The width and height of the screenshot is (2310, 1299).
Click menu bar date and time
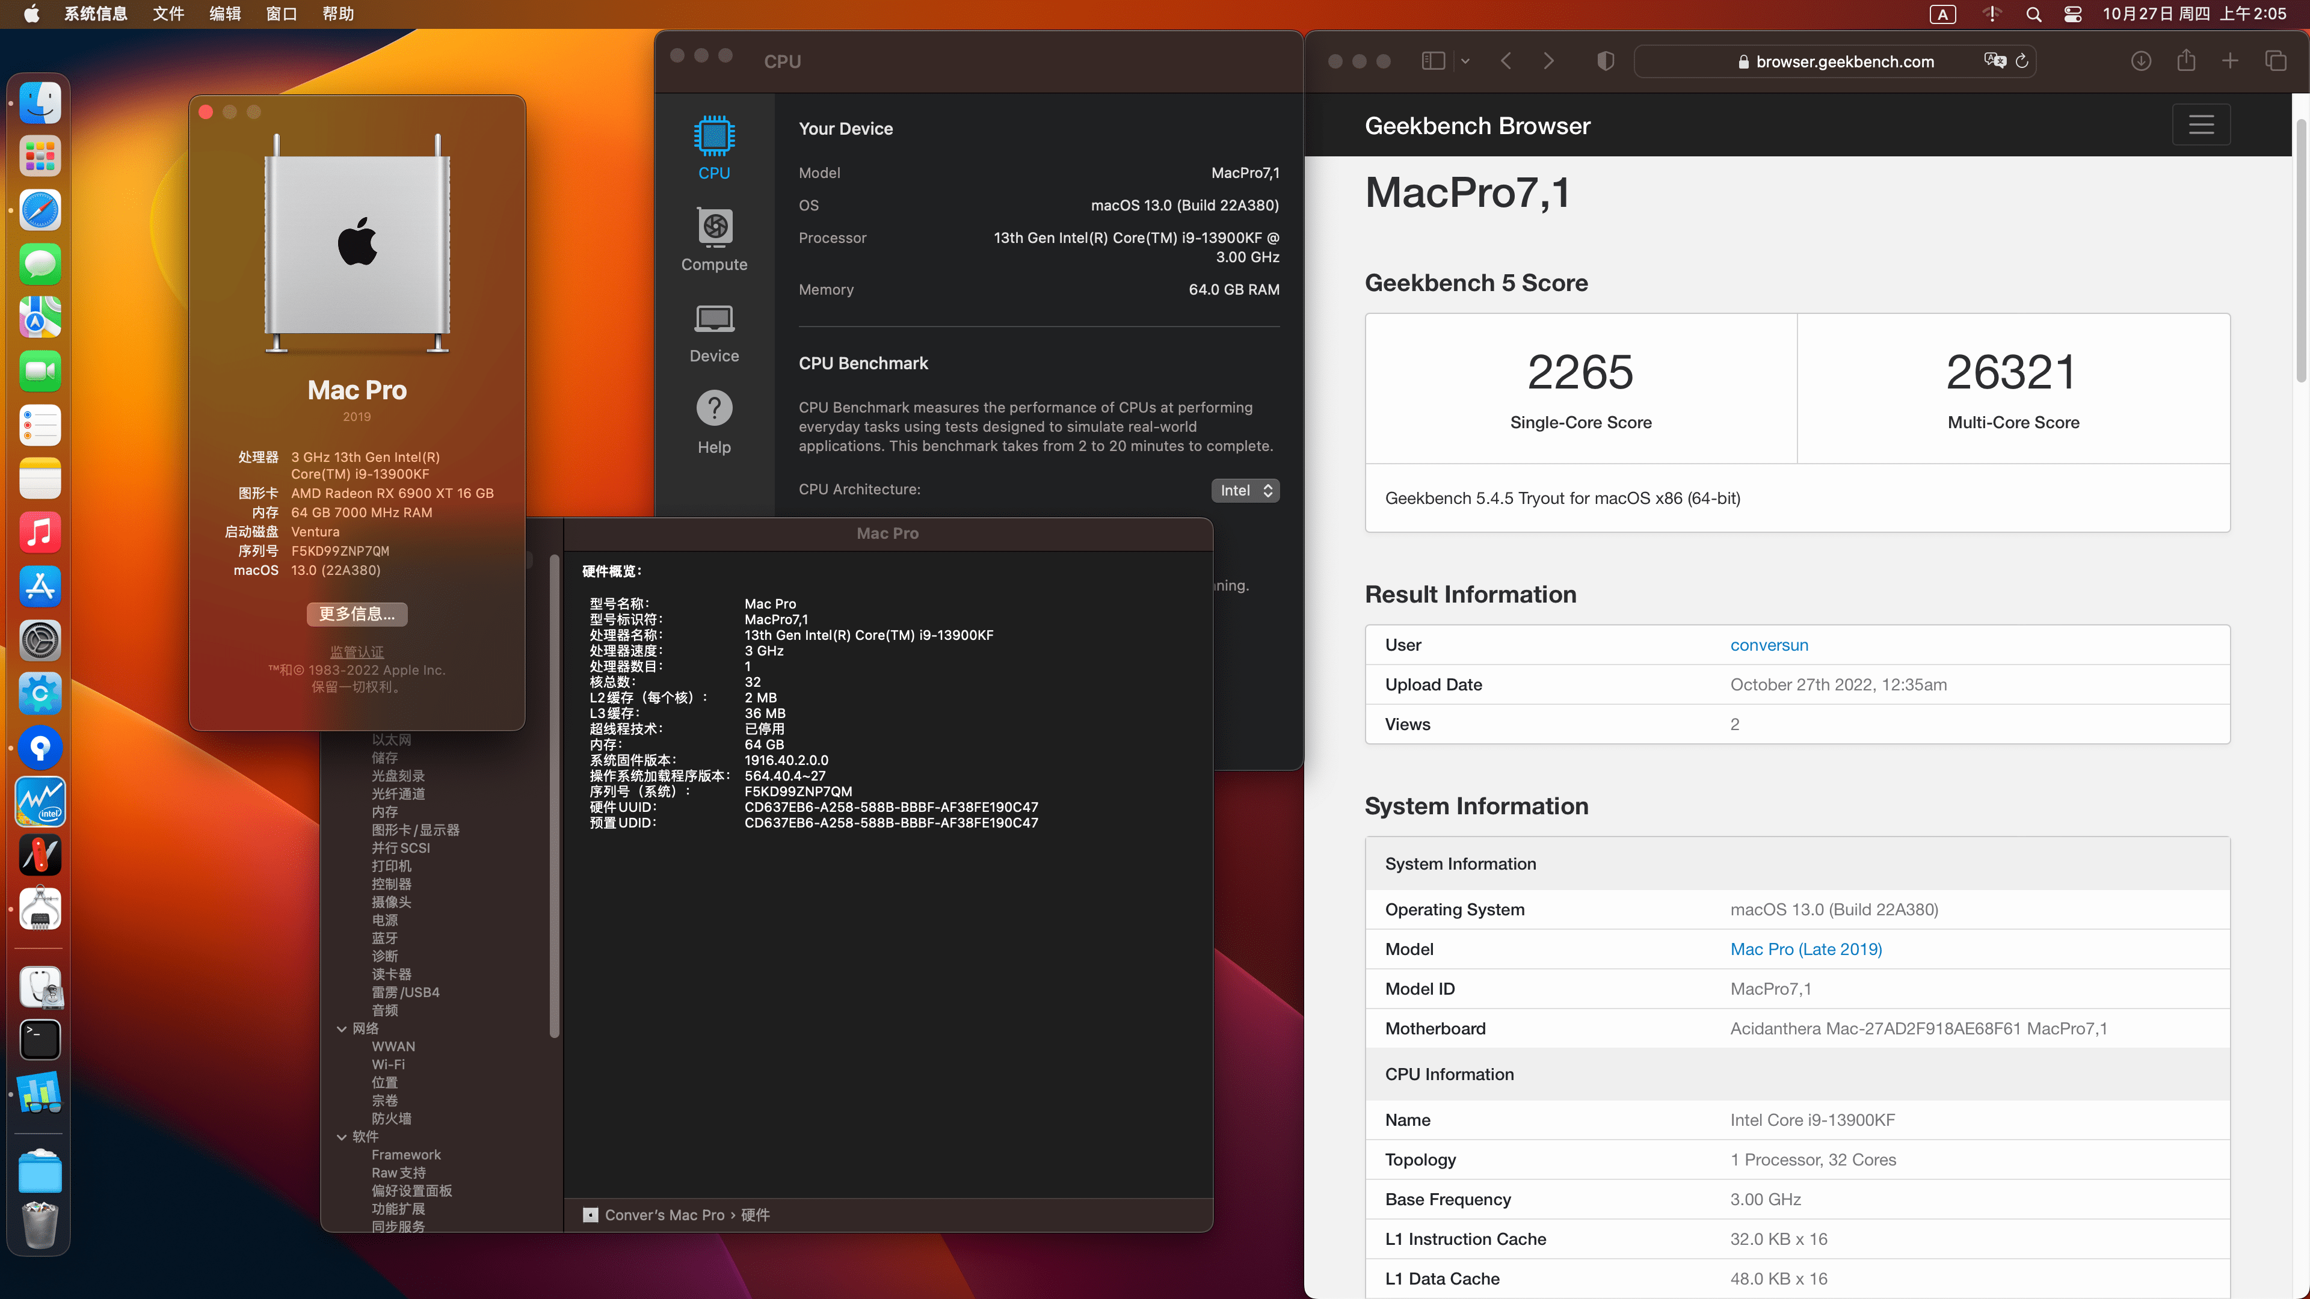(x=2193, y=14)
